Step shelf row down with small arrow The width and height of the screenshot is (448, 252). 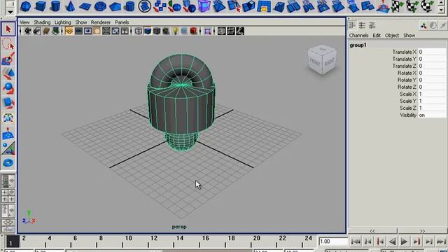coord(442,10)
